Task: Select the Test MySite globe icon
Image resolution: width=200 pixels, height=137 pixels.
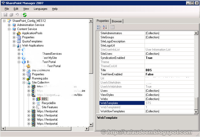Action: (x=24, y=58)
